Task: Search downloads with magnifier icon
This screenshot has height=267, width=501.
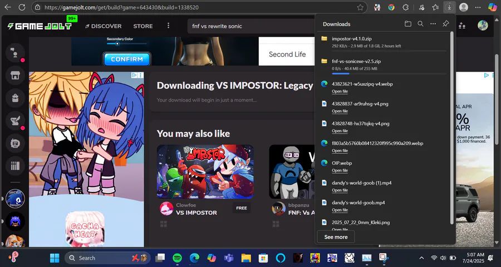Action: [420, 24]
